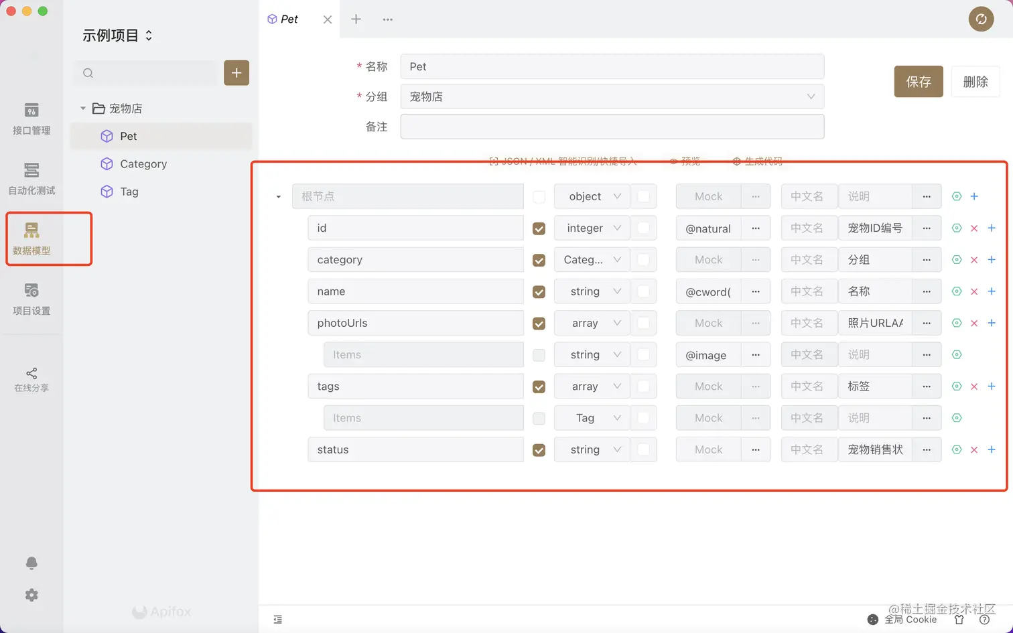
Task: Click the 保存 save button
Action: [919, 82]
